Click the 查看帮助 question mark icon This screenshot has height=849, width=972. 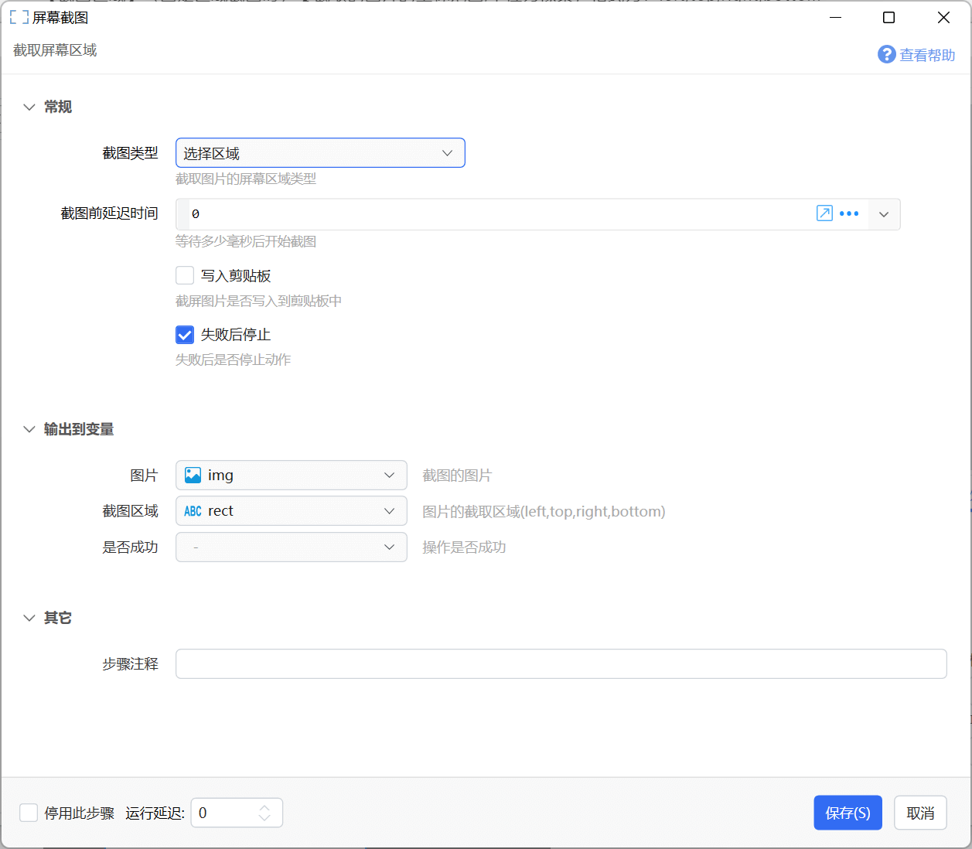click(886, 54)
